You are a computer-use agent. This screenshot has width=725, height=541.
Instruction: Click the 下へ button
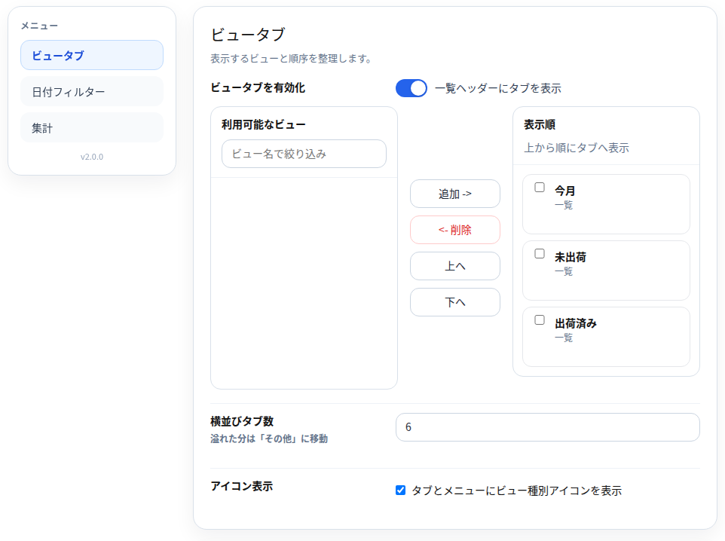455,302
